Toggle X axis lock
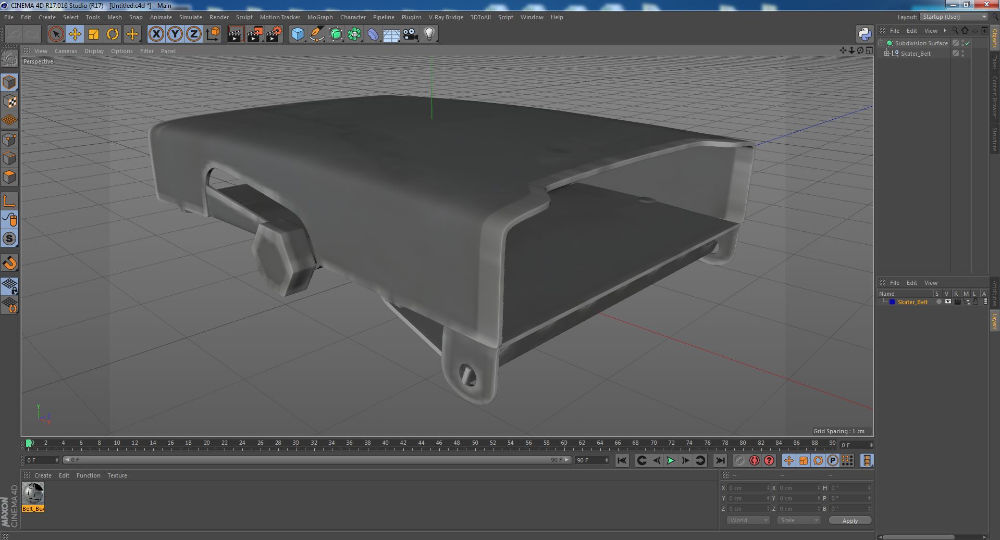This screenshot has width=1000, height=540. (156, 34)
